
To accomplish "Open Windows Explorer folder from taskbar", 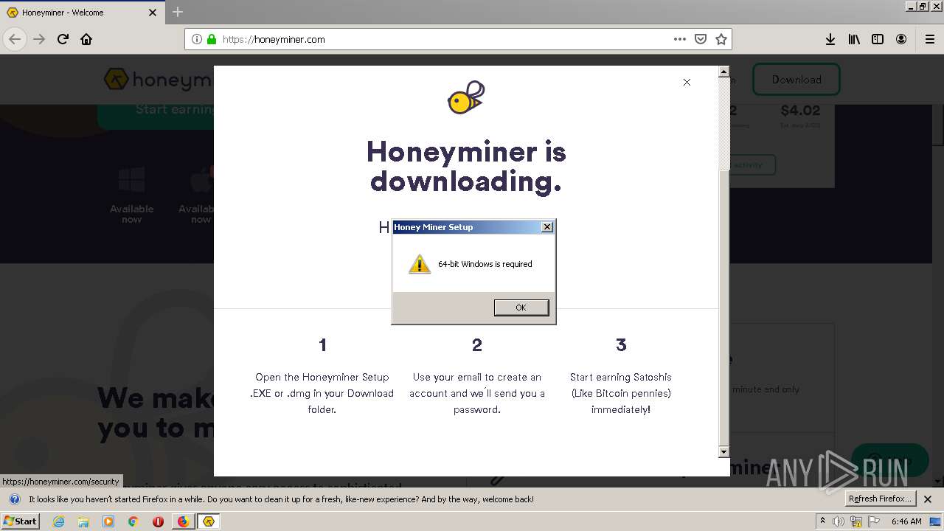I will pyautogui.click(x=83, y=521).
